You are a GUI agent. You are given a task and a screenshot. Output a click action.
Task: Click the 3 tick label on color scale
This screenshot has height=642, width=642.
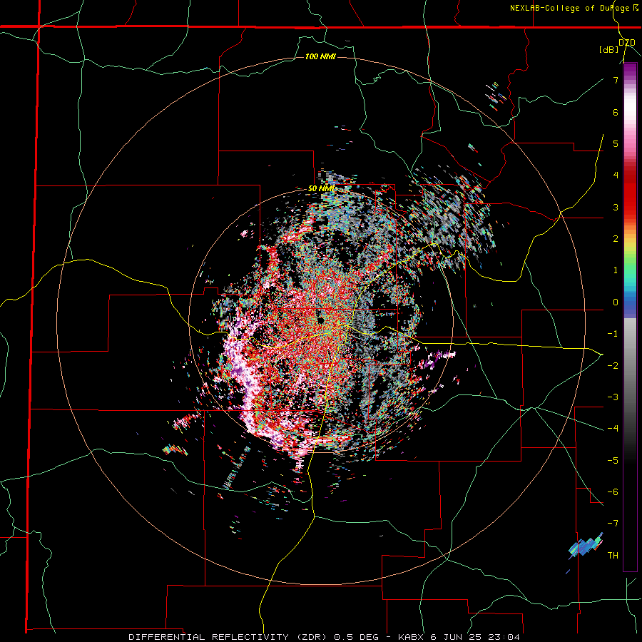point(616,207)
